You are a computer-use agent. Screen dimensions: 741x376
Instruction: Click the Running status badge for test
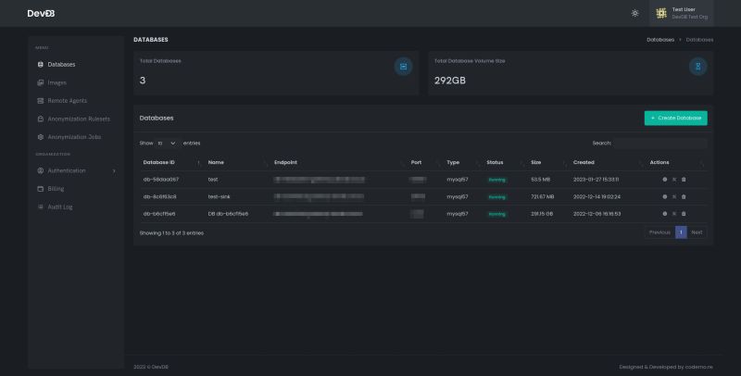tap(496, 180)
